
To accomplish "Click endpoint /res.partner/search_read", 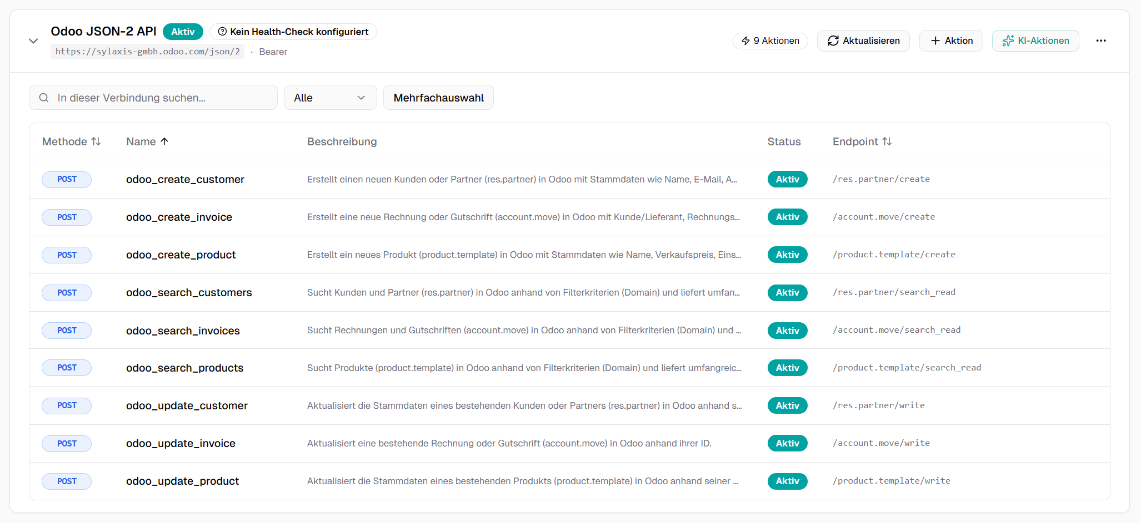I will tap(894, 292).
